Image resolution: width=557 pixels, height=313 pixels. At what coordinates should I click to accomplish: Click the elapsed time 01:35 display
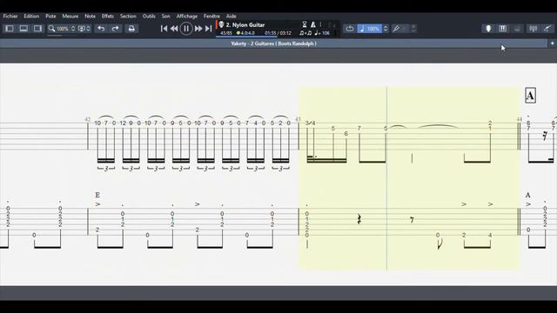[271, 33]
